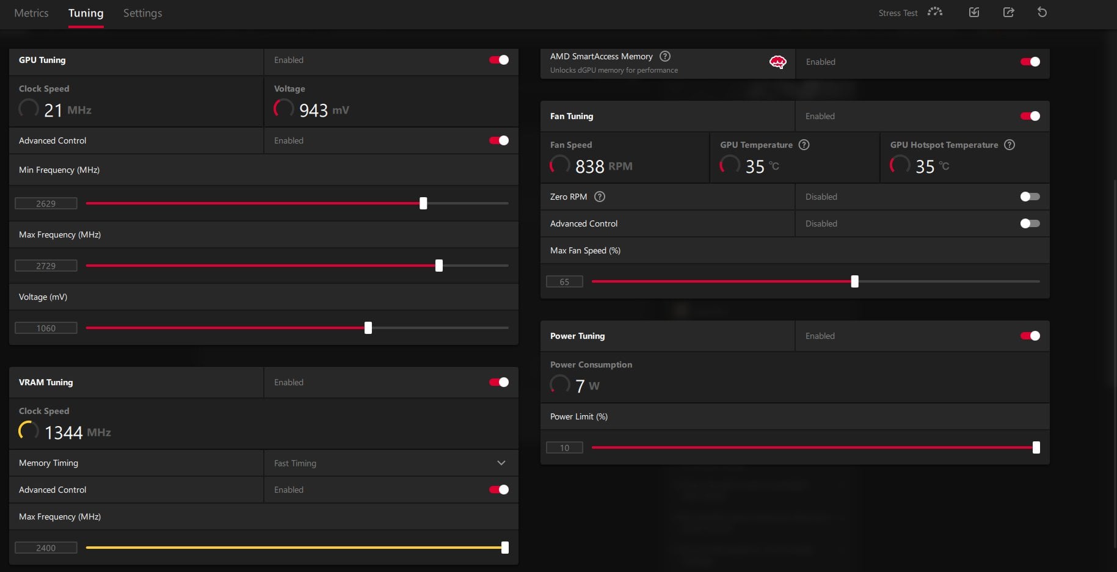Click the Voltage (mV) slider handle
This screenshot has height=572, width=1117.
tap(368, 328)
